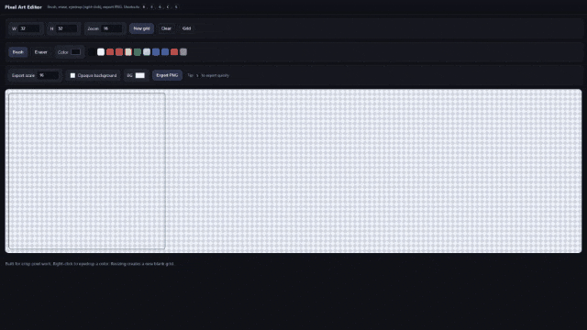
Task: Export the artwork as PNG
Action: (167, 75)
